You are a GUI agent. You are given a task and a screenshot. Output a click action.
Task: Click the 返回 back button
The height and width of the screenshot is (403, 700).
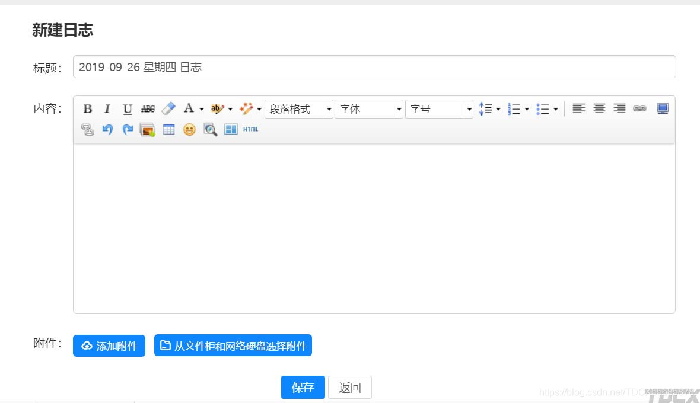(349, 388)
